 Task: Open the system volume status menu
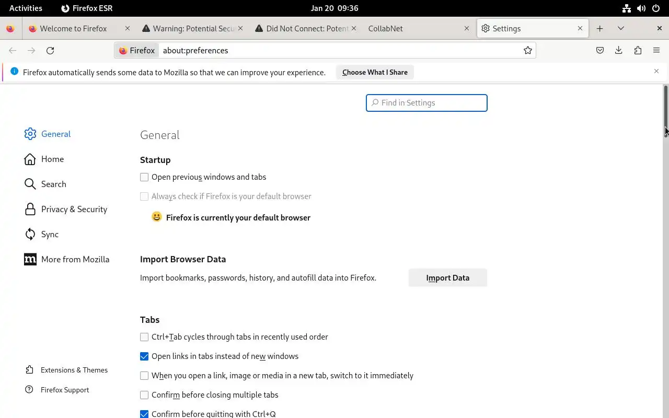tap(641, 8)
